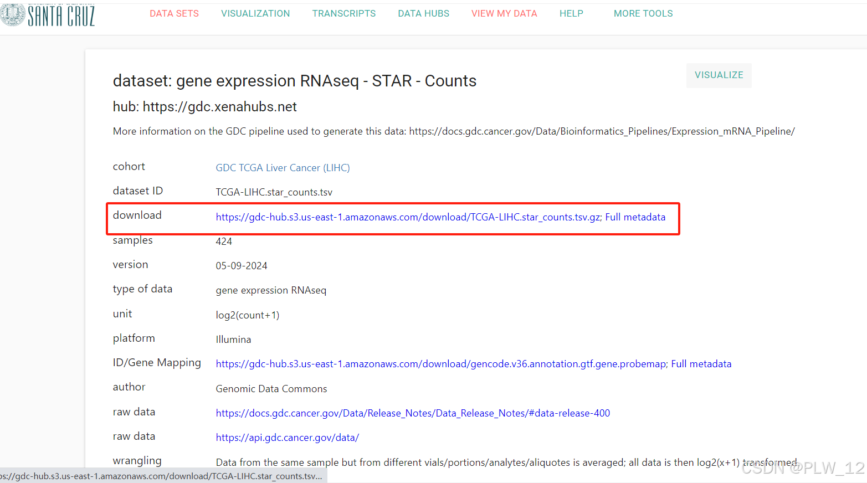Image resolution: width=867 pixels, height=483 pixels.
Task: Open the TRANSCRIPTS nav item
Action: (344, 13)
